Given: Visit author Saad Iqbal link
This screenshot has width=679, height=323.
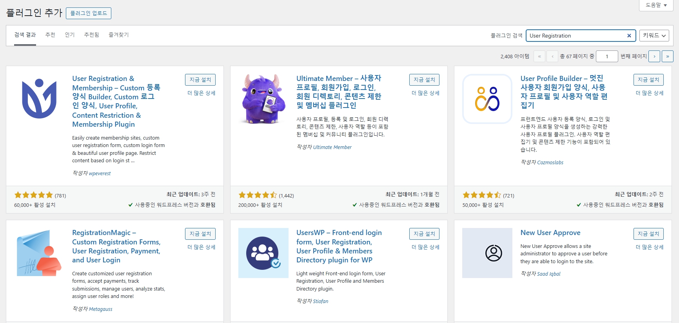Looking at the screenshot, I should (549, 274).
